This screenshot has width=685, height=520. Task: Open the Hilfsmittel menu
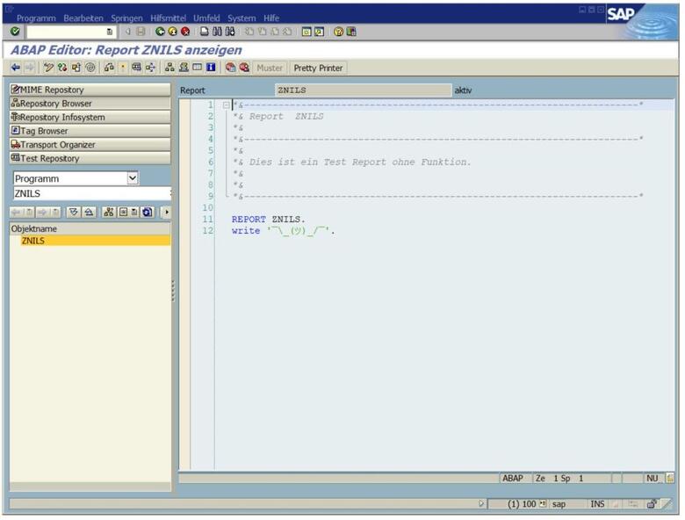coord(169,18)
